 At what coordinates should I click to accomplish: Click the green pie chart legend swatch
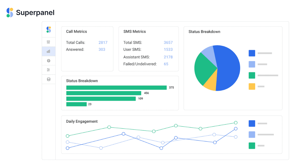pyautogui.click(x=252, y=75)
